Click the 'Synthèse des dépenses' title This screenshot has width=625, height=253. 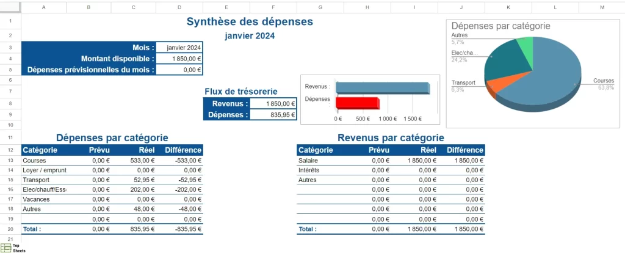[250, 21]
